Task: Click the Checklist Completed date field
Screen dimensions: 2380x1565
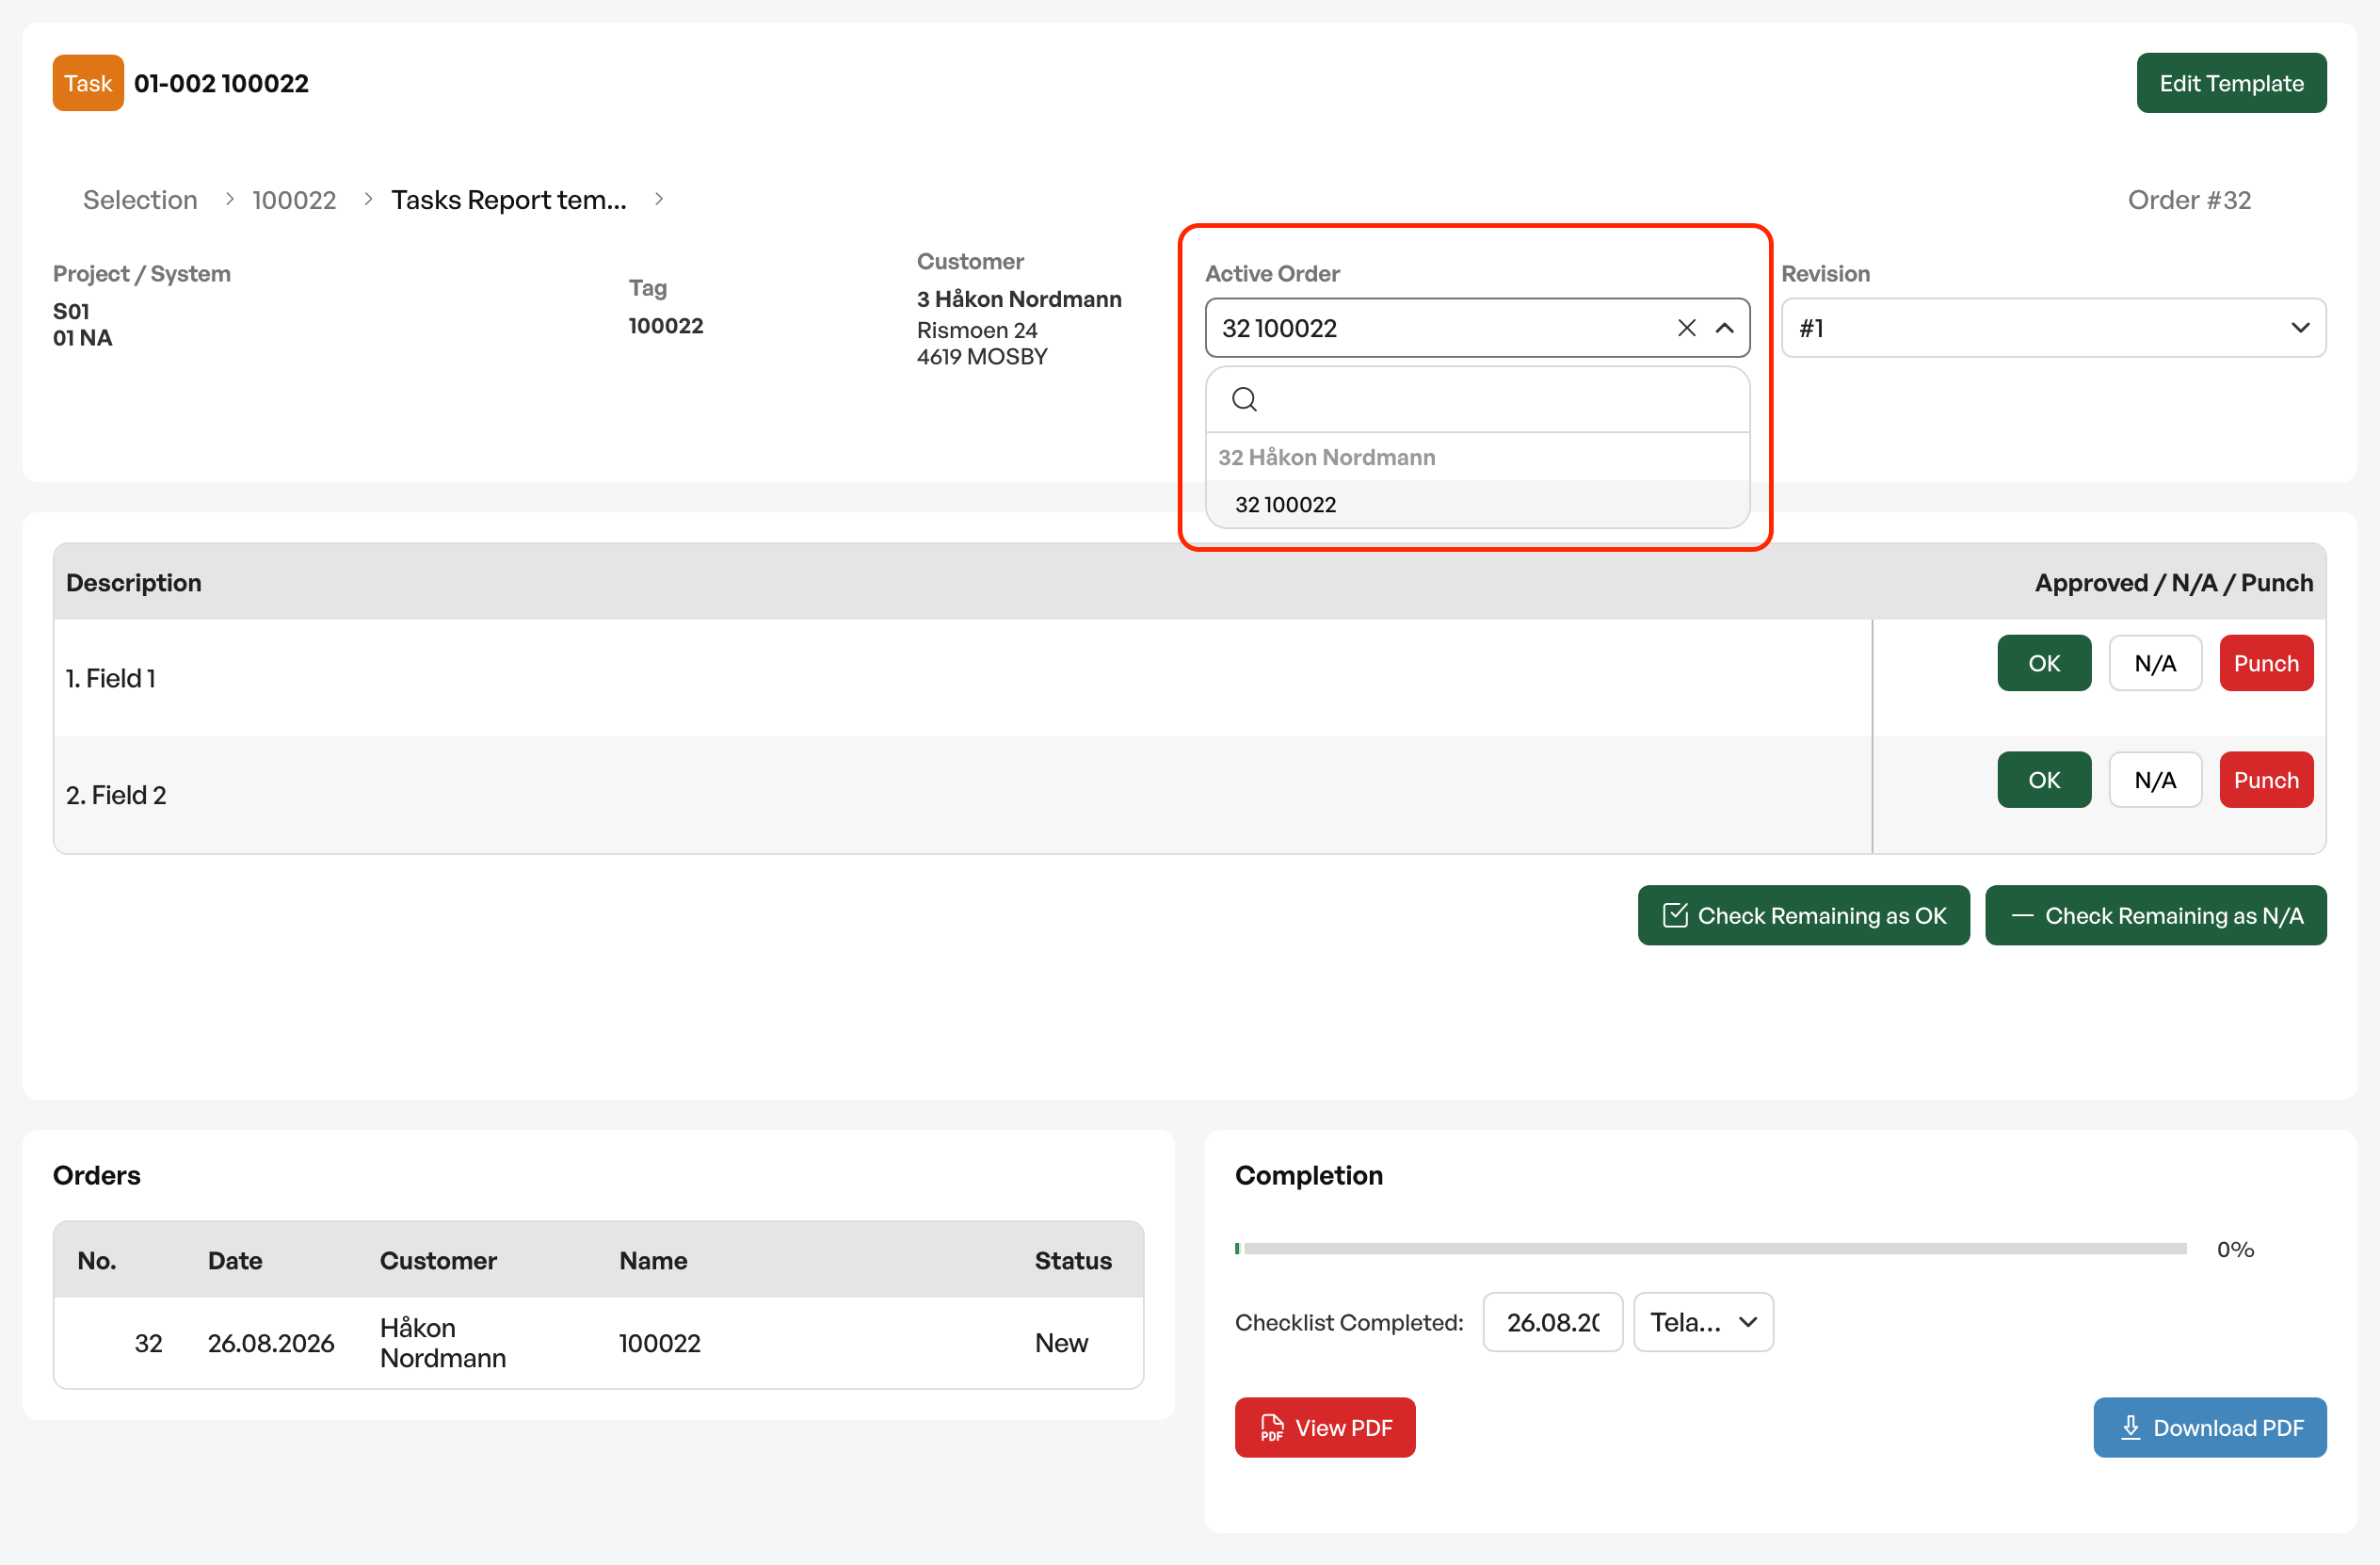Action: [x=1552, y=1322]
